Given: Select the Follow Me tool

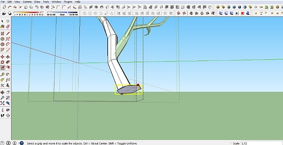Looking at the screenshot, I should click(x=8, y=62).
